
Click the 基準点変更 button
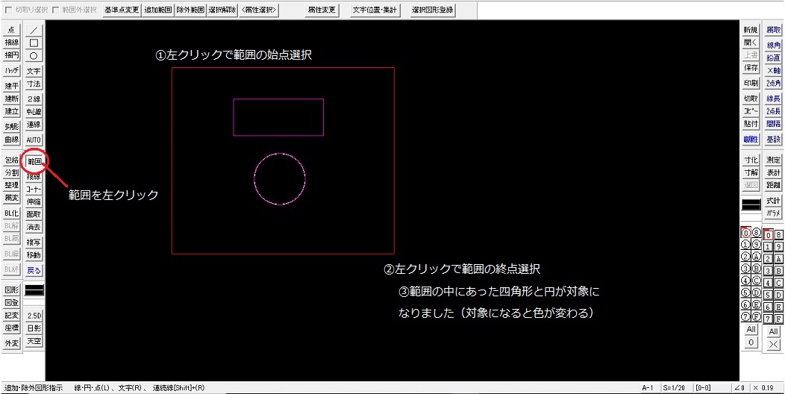click(x=121, y=10)
